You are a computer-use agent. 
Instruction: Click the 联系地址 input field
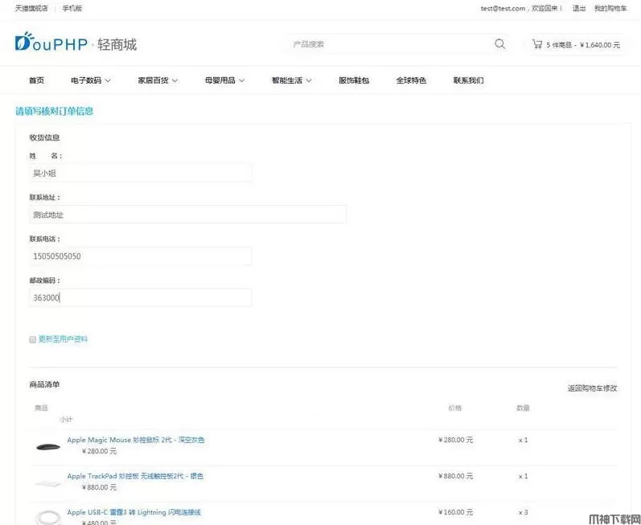[x=187, y=215]
